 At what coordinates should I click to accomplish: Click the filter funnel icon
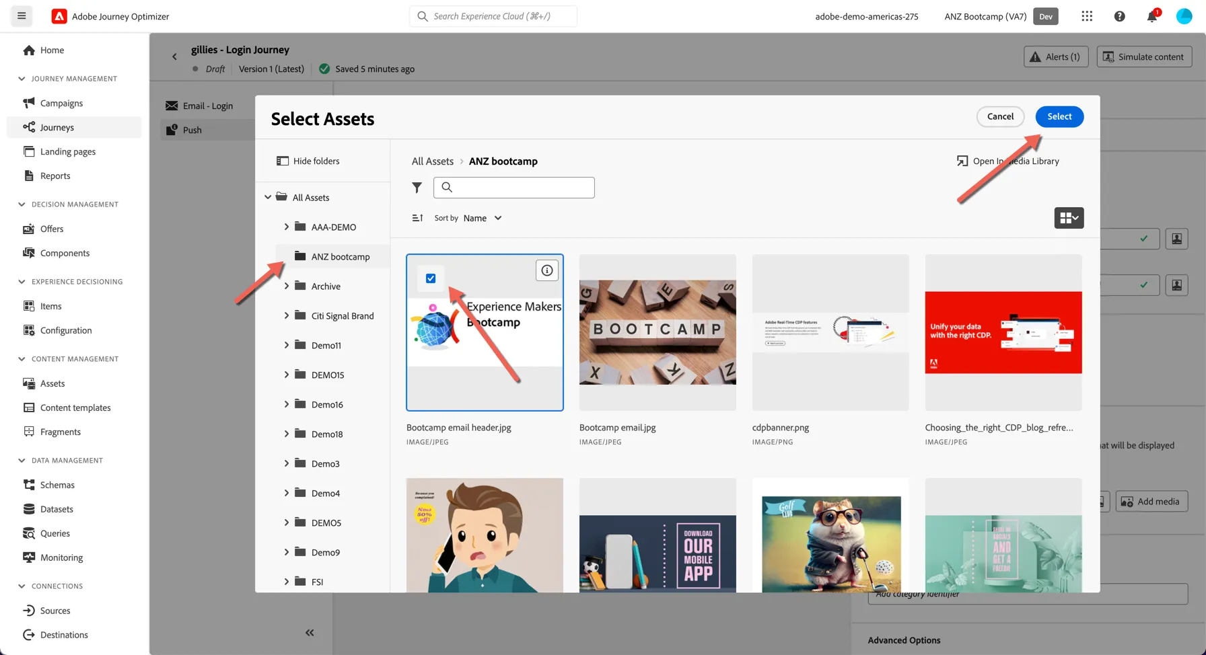pyautogui.click(x=417, y=188)
